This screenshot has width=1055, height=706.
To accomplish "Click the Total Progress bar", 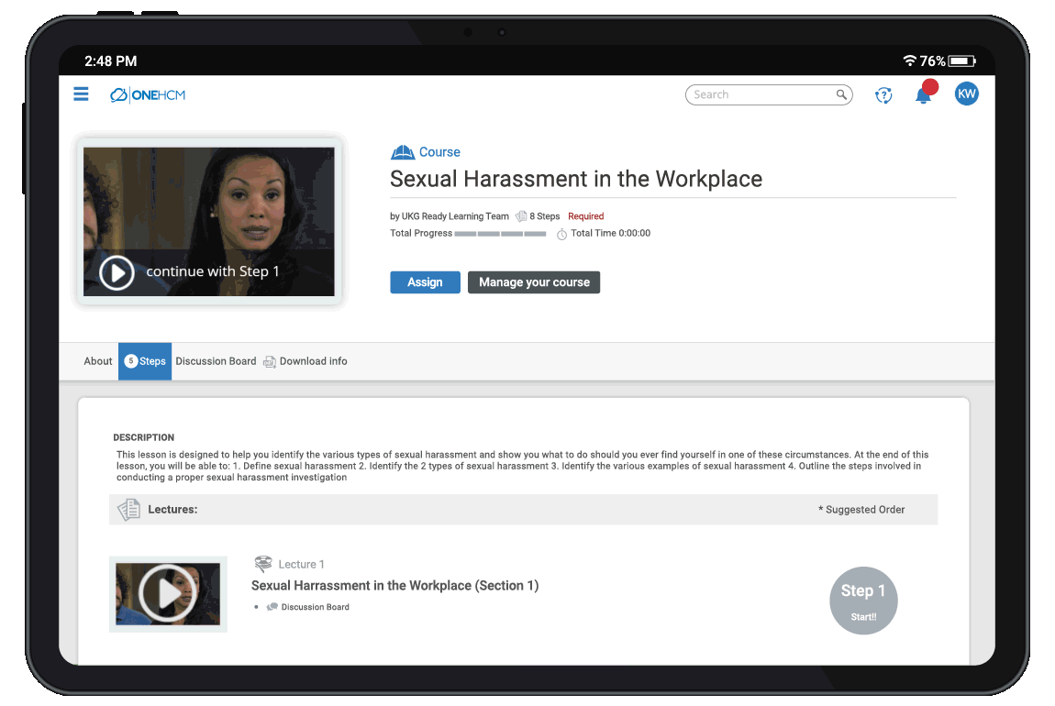I will click(501, 233).
